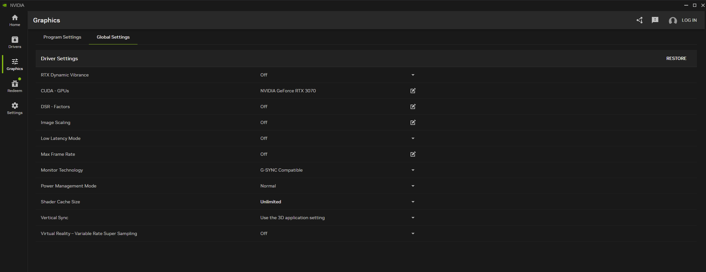Expand the RTX Dynamic Vibrance dropdown
The image size is (706, 272).
(x=412, y=75)
